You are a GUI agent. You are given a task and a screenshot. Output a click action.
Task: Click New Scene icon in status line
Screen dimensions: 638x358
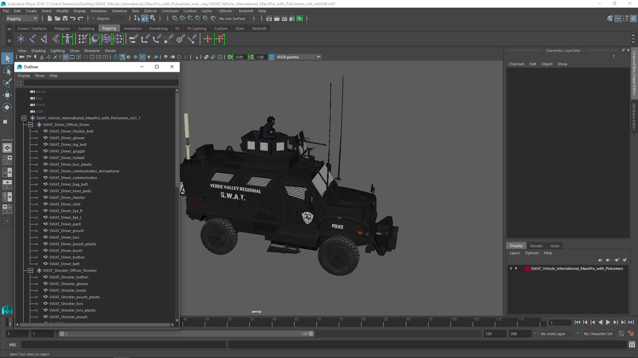click(x=50, y=19)
